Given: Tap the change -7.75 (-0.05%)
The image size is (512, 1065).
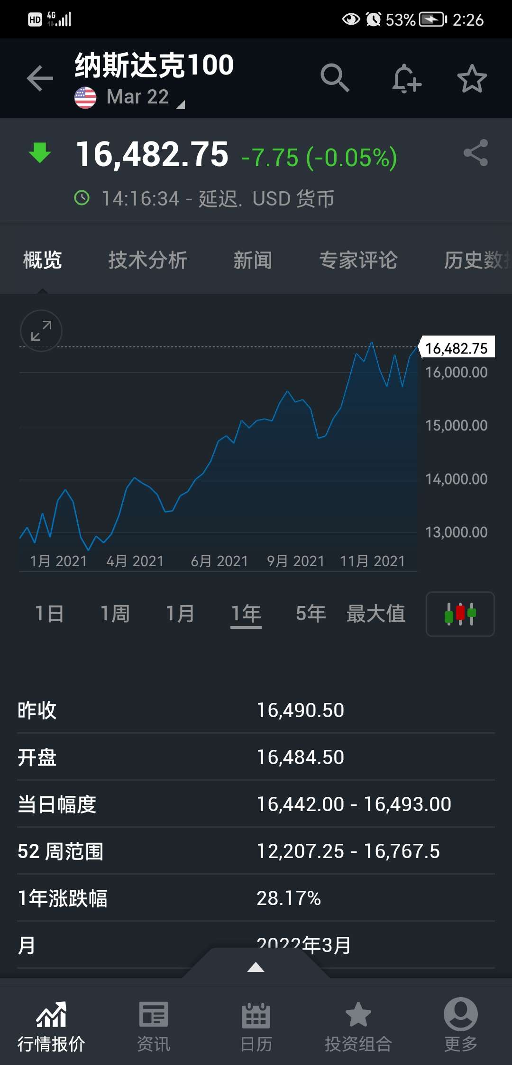Looking at the screenshot, I should 320,158.
